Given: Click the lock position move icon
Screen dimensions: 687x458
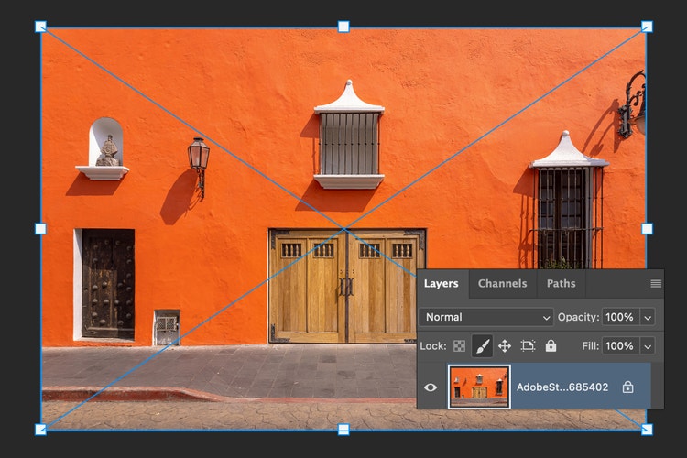Looking at the screenshot, I should coord(505,346).
